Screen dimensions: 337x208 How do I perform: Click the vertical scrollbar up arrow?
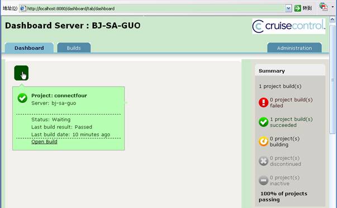[x=333, y=20]
